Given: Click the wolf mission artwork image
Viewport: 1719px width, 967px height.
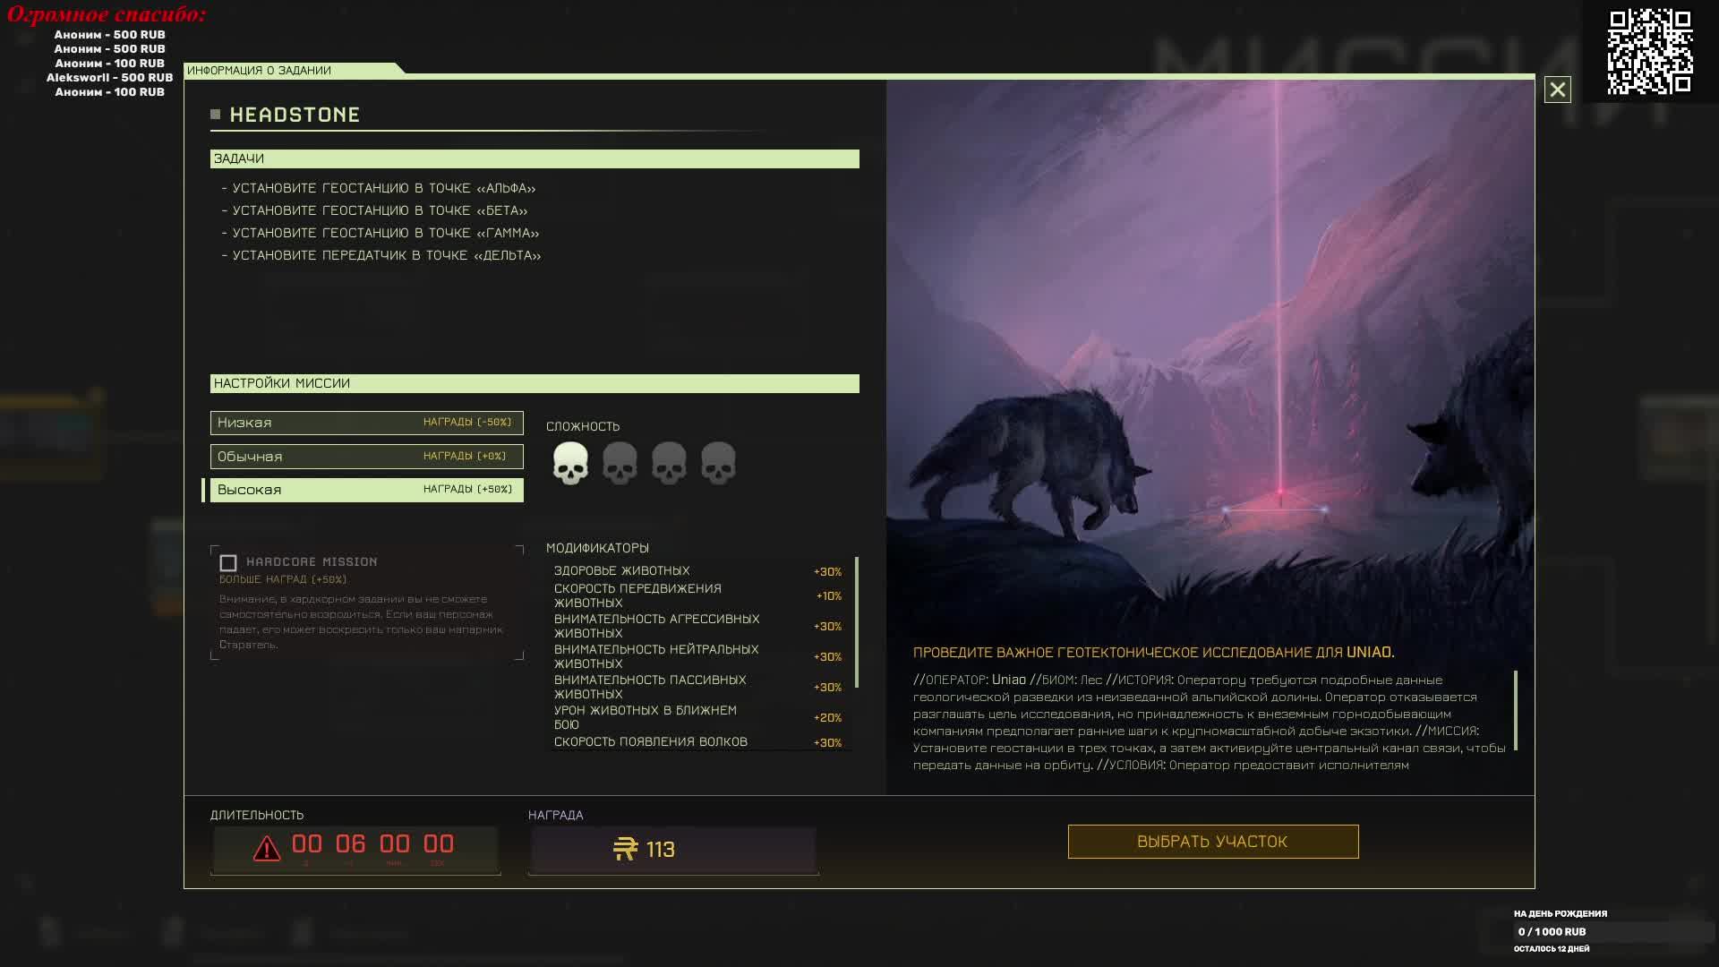Looking at the screenshot, I should [x=1209, y=358].
